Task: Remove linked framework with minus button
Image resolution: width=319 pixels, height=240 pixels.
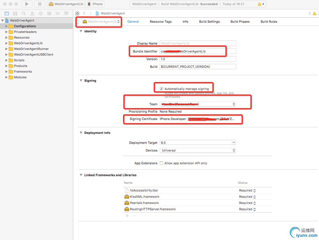Action: (x=134, y=216)
